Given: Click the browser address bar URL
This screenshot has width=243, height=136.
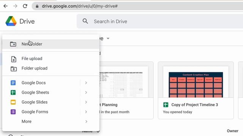Looking at the screenshot, I should pyautogui.click(x=80, y=6).
